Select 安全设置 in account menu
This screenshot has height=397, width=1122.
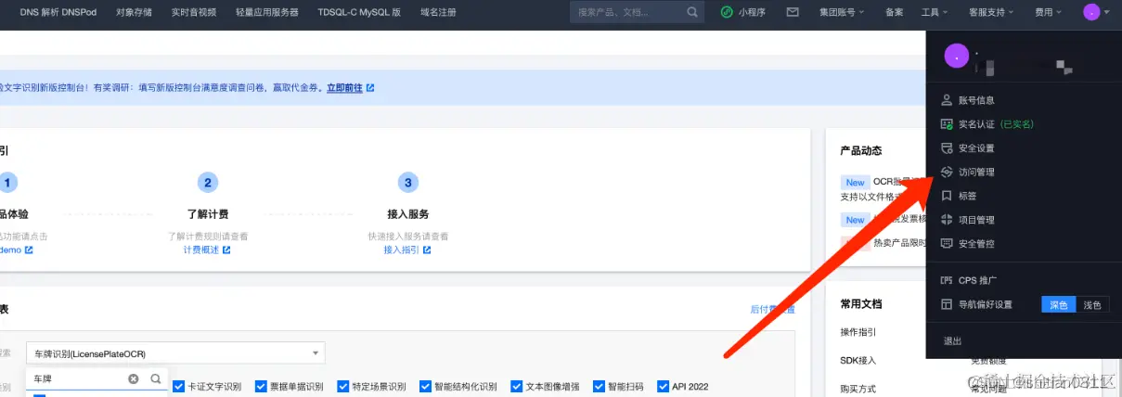pyautogui.click(x=976, y=147)
